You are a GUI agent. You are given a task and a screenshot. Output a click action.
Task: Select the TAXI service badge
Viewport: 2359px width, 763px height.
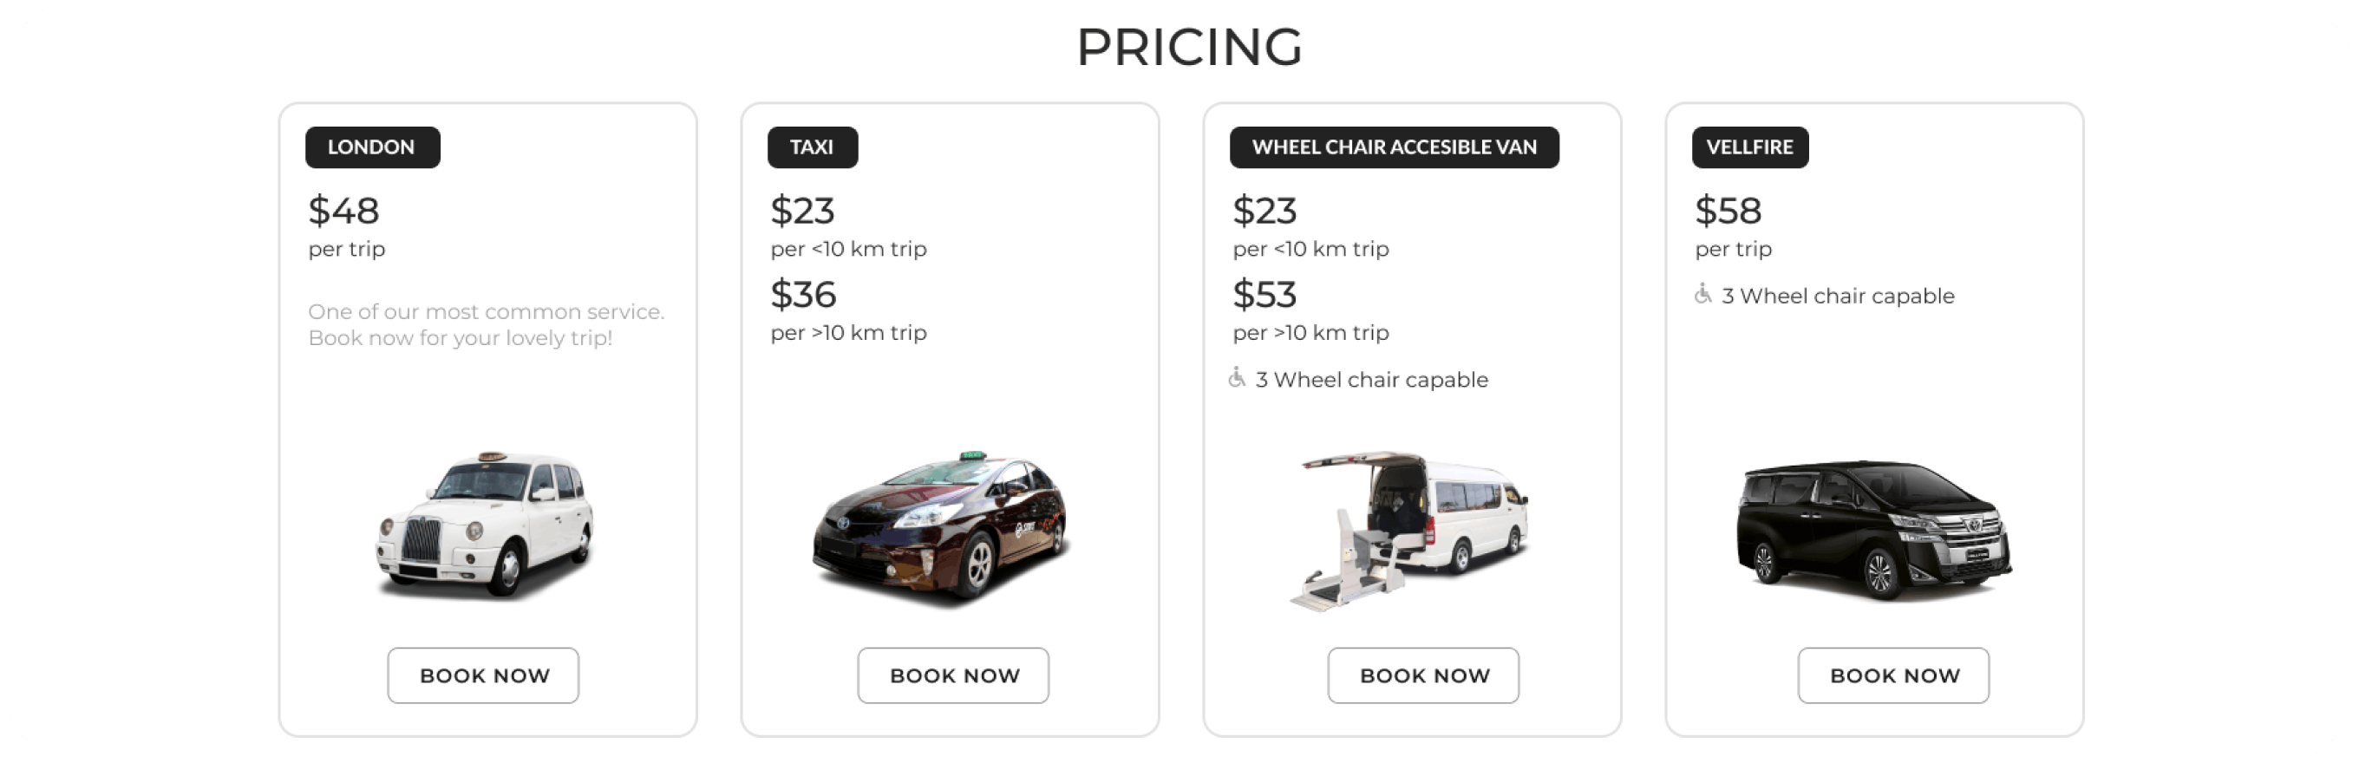click(813, 147)
